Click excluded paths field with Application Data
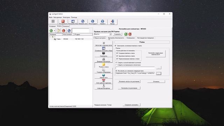 click(x=135, y=73)
